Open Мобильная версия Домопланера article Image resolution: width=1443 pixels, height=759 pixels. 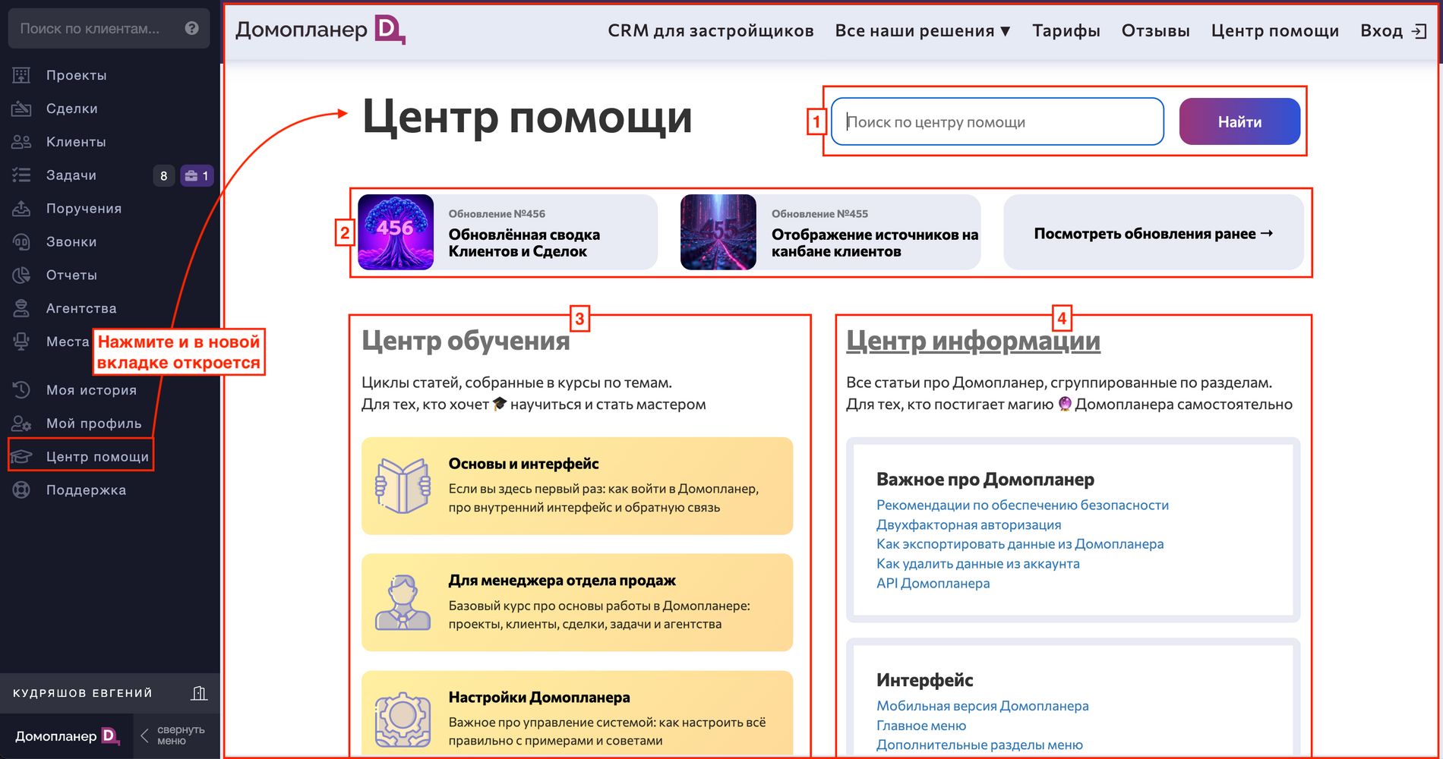(982, 706)
